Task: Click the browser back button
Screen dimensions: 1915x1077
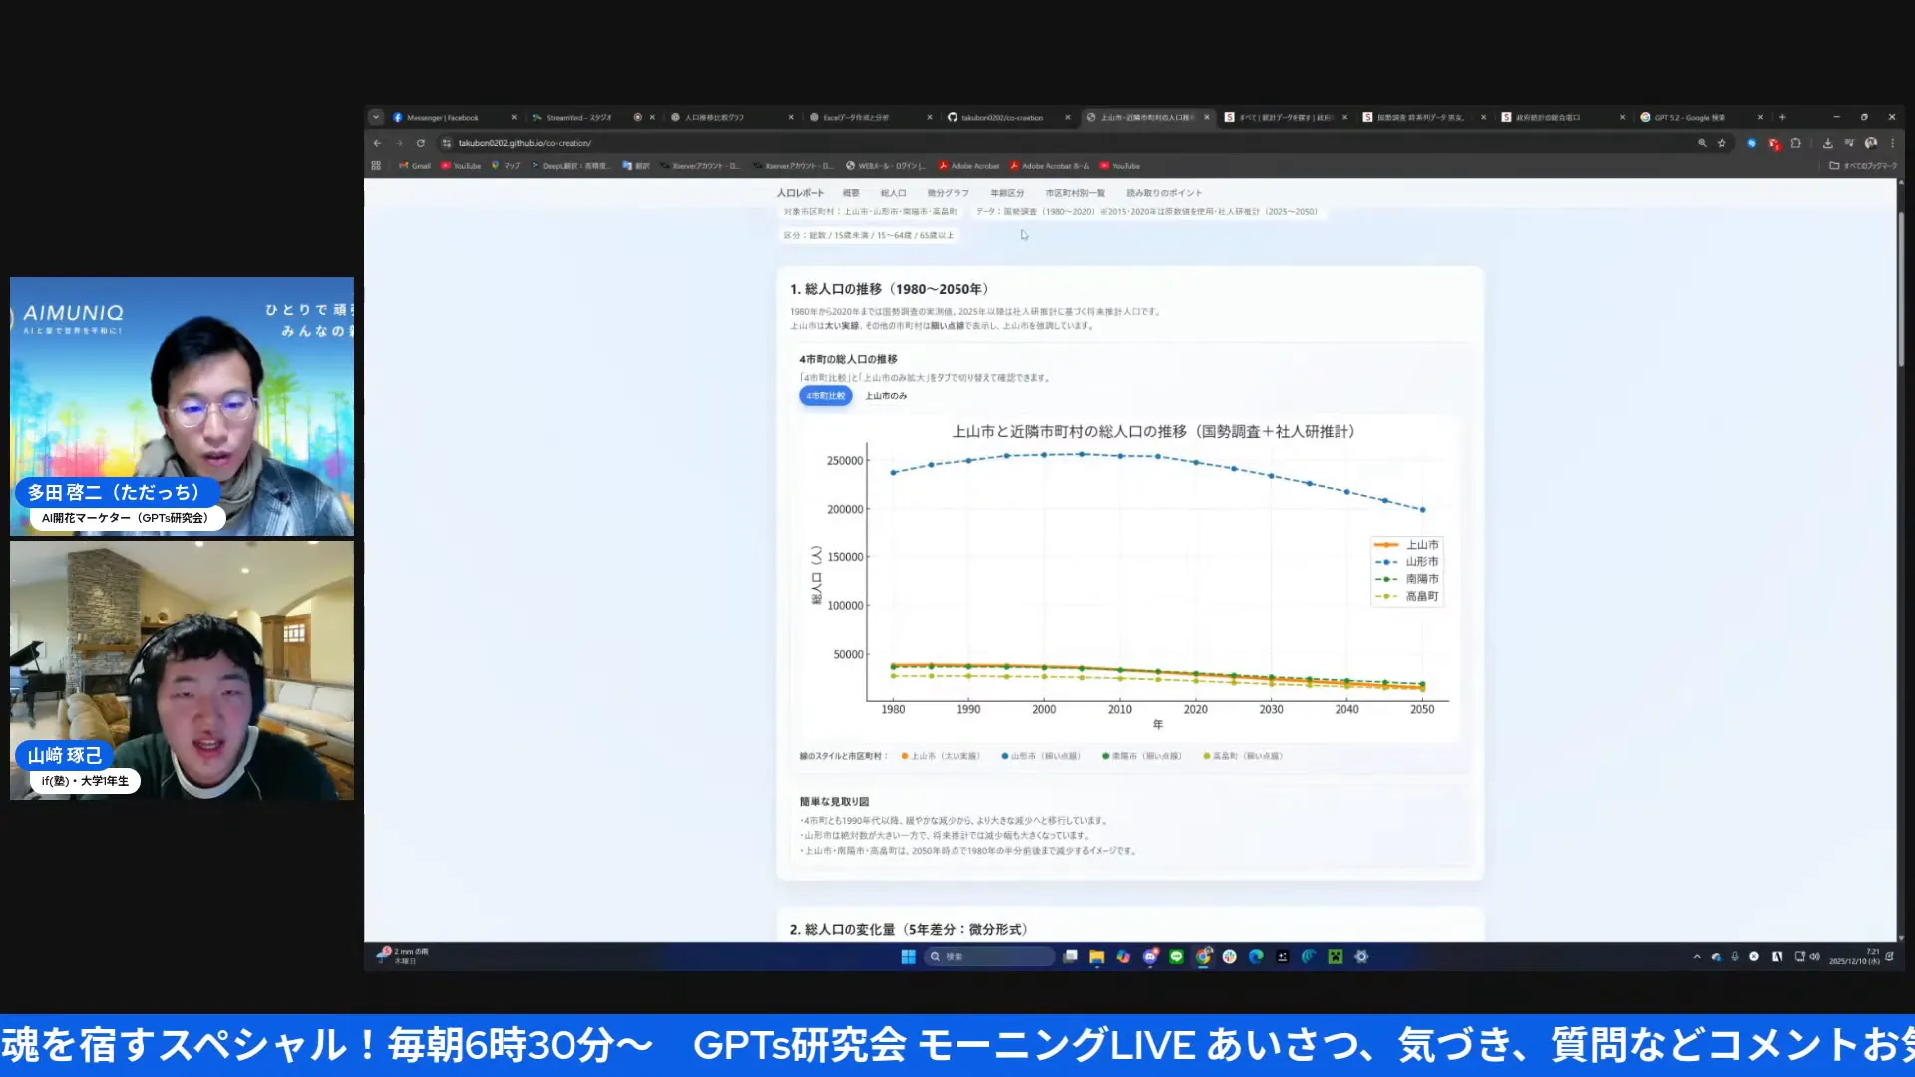Action: coord(377,143)
